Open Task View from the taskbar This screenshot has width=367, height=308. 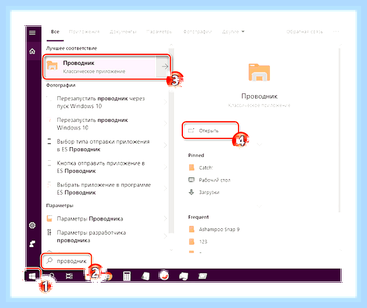tap(69, 276)
